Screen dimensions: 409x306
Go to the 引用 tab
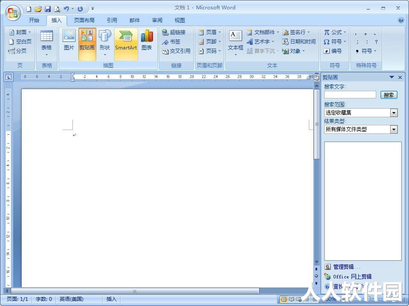click(x=112, y=20)
